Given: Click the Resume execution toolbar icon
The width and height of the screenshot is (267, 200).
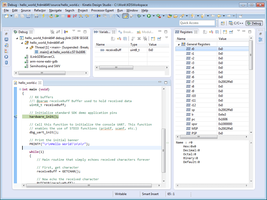Looking at the screenshot, I should [x=57, y=16].
